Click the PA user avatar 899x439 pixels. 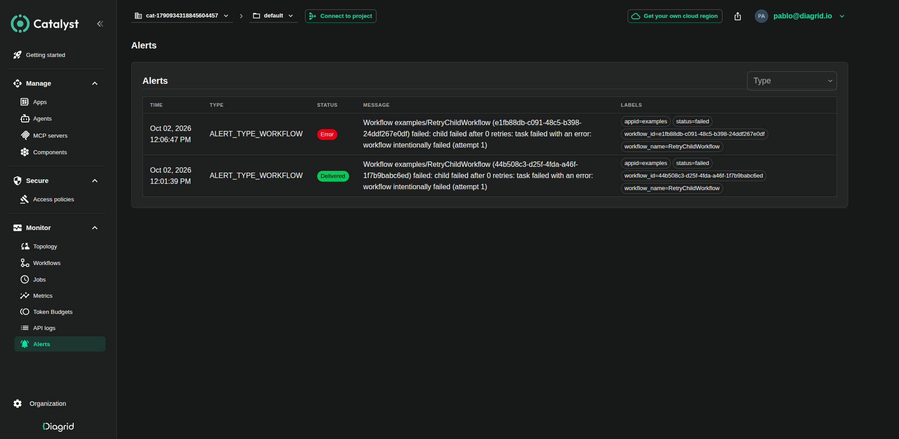click(761, 16)
